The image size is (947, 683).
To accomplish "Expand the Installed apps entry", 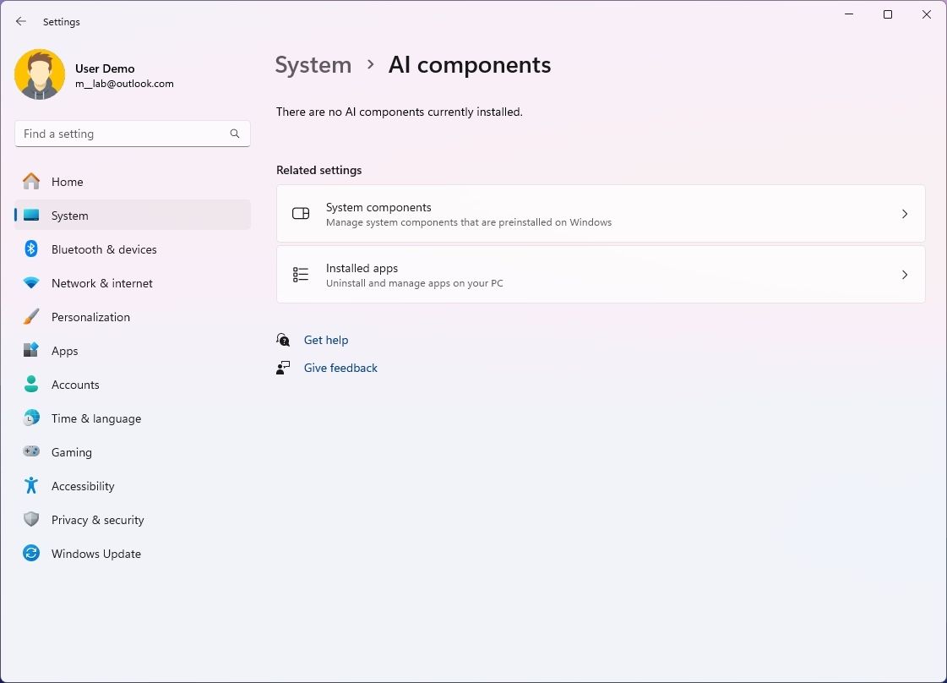I will 600,274.
